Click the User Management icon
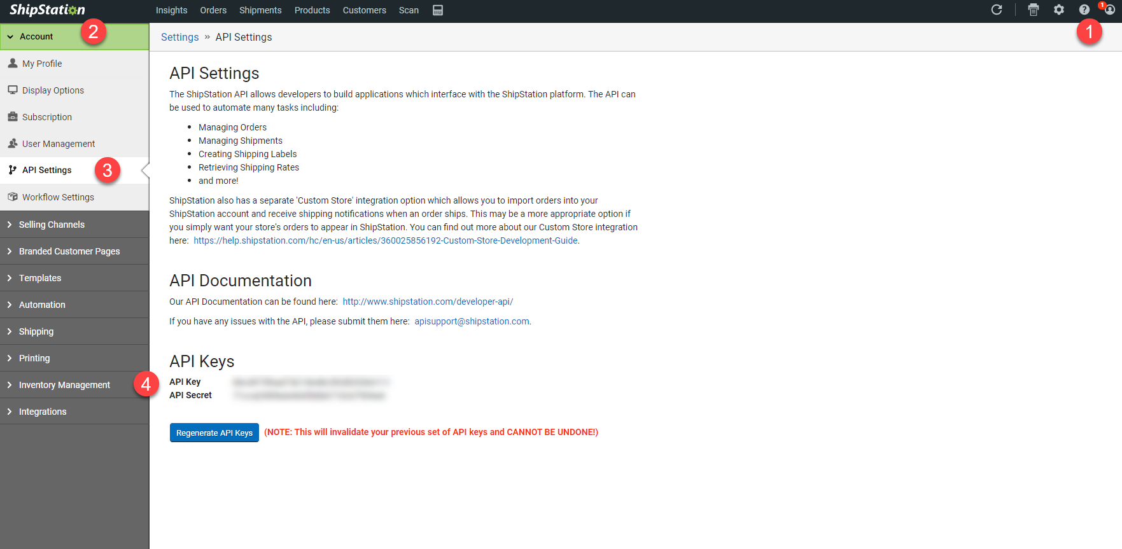Viewport: 1122px width, 549px height. 12,143
